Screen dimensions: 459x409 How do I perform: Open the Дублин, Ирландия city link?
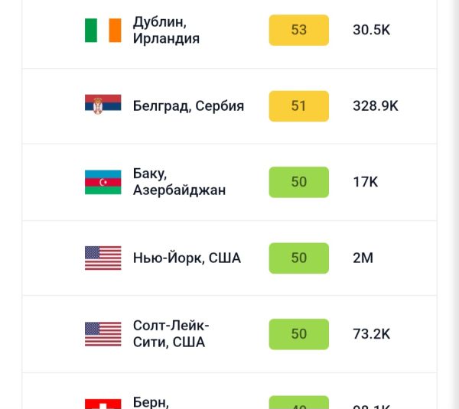click(166, 31)
